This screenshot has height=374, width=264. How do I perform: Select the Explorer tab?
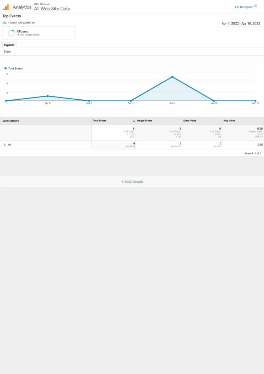pyautogui.click(x=9, y=45)
